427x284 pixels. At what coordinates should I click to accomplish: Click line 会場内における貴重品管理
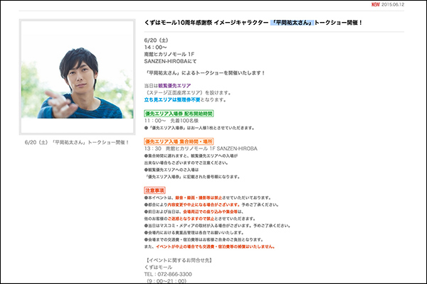194,233
